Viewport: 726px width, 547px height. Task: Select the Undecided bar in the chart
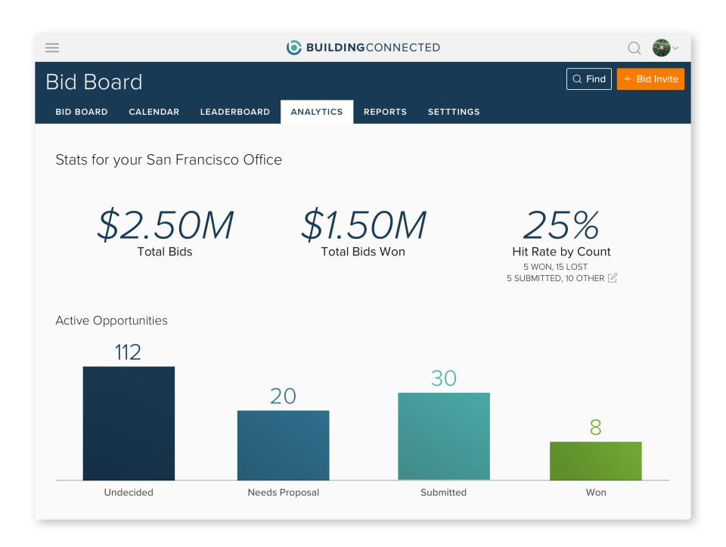tap(129, 423)
